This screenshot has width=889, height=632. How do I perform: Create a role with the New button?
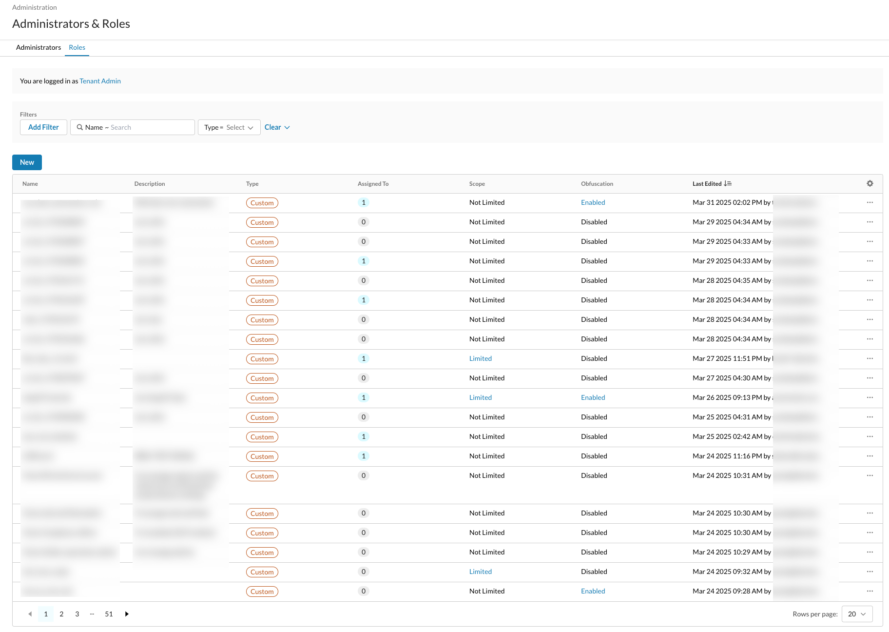[x=27, y=162]
